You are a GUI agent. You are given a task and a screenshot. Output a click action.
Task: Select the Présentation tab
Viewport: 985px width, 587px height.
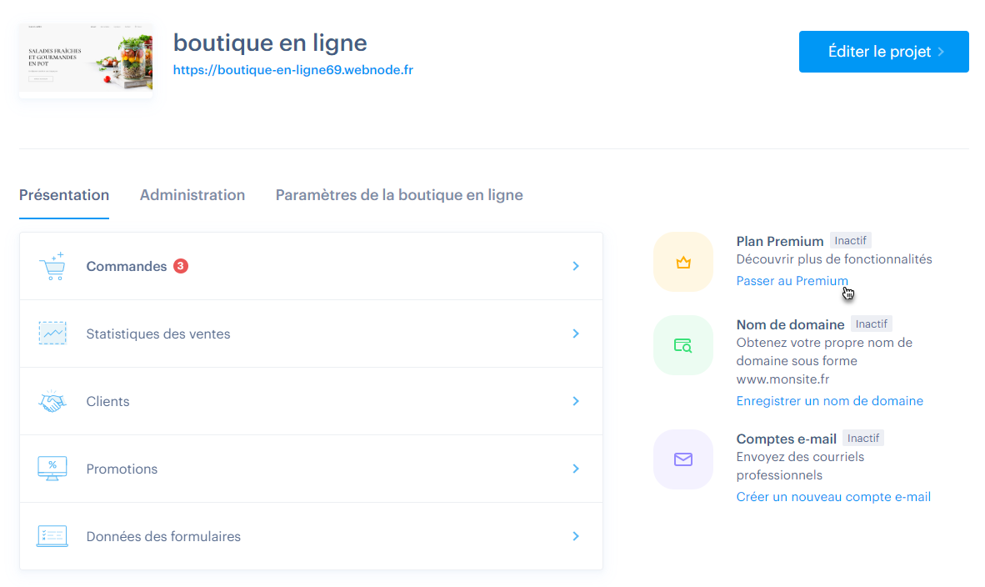point(64,195)
